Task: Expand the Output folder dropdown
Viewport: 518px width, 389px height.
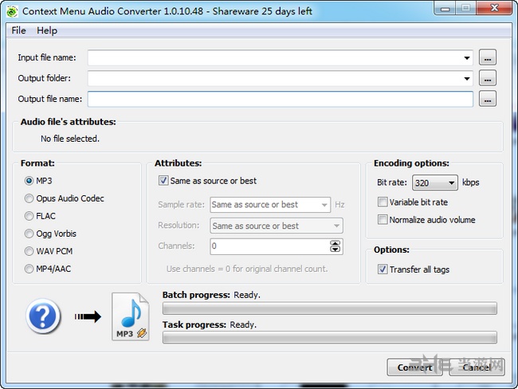Action: click(467, 78)
